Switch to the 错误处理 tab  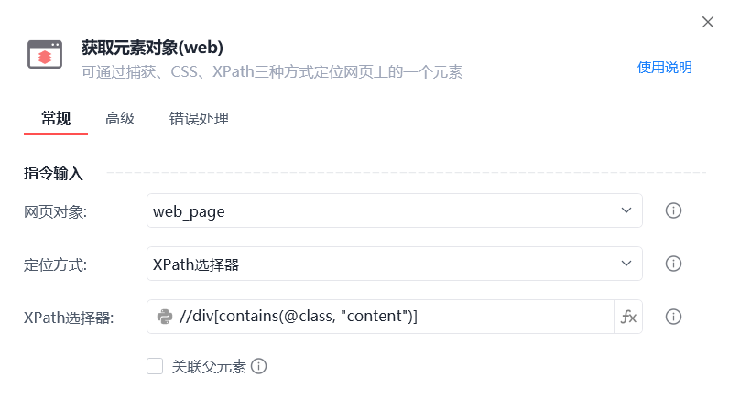pos(199,118)
